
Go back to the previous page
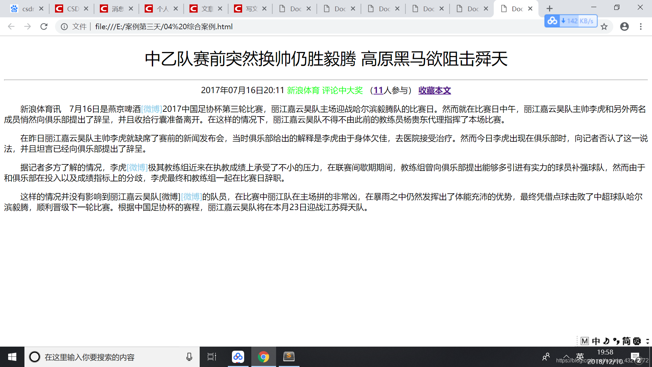11,27
